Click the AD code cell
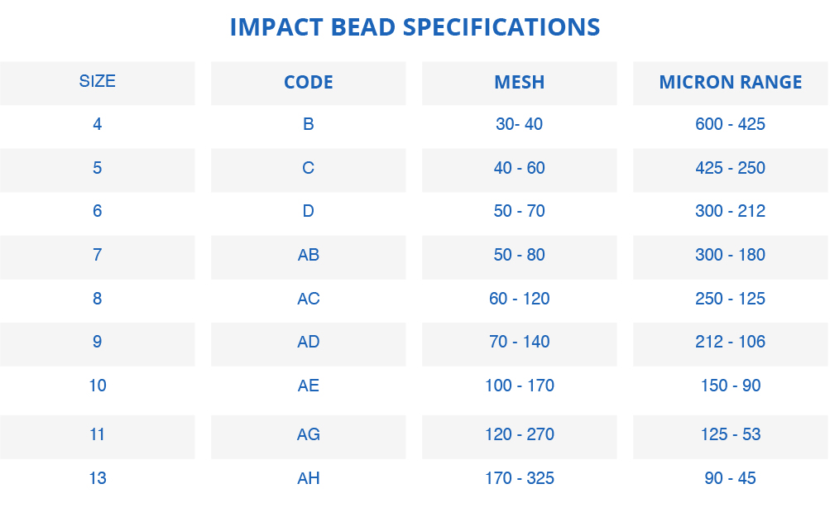The image size is (830, 508). coord(309,342)
